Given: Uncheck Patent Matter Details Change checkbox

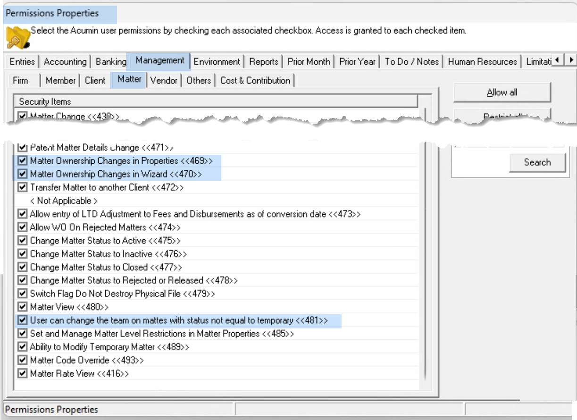Looking at the screenshot, I should coord(22,148).
